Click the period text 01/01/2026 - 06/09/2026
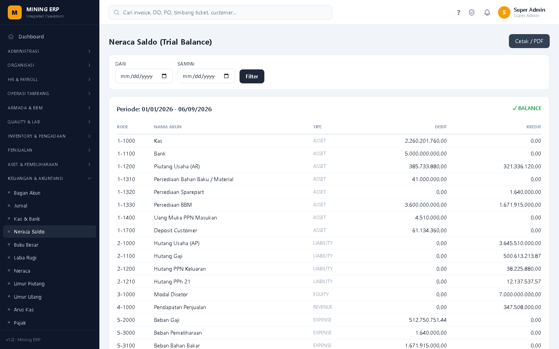 (x=177, y=109)
